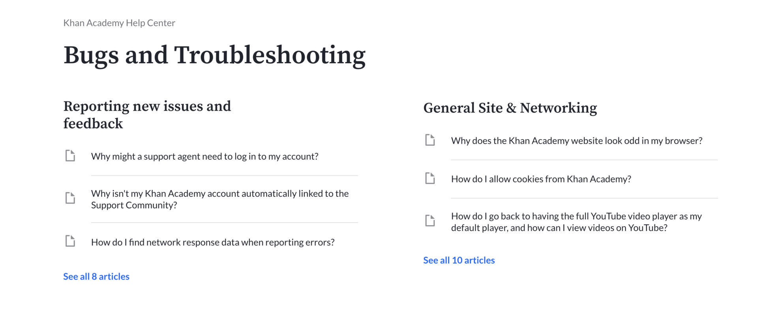Select the divider under website looks odd article

[x=584, y=160]
